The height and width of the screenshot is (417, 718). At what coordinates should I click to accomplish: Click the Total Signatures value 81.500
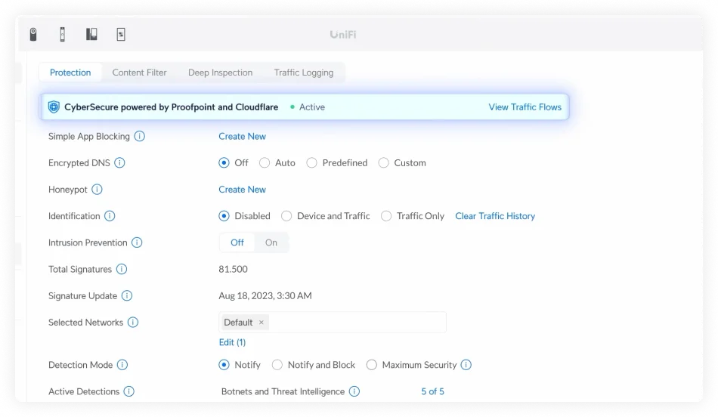[233, 269]
